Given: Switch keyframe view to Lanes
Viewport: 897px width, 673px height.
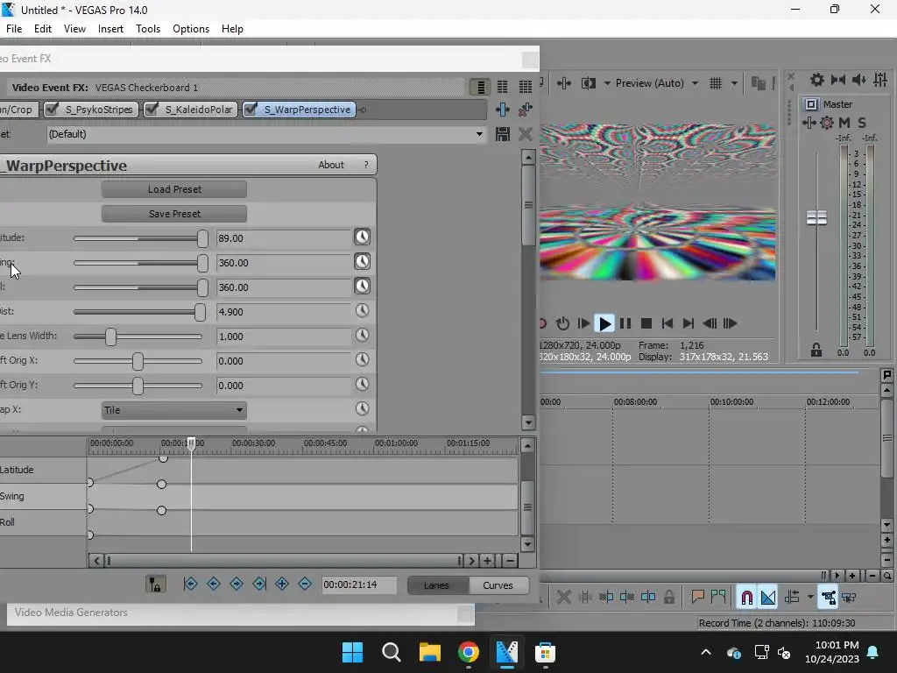Looking at the screenshot, I should pos(436,584).
